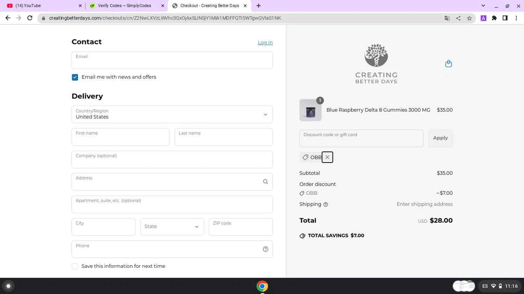Click the Last name field
This screenshot has height=294, width=524.
pos(224,137)
